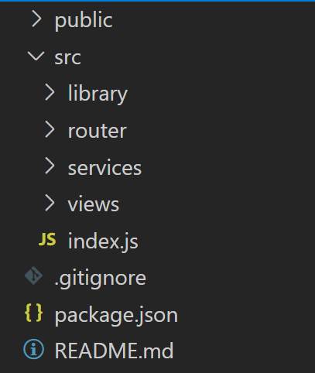Select the services folder label
Image resolution: width=315 pixels, height=373 pixels.
[104, 168]
